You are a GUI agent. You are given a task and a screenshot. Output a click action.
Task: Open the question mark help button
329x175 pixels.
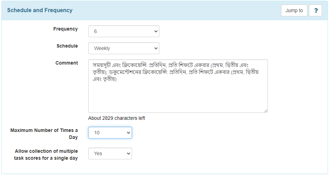click(x=315, y=10)
